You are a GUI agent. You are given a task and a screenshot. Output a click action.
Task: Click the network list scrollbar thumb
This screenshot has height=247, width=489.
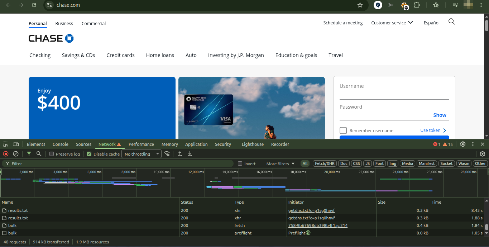tap(486, 227)
